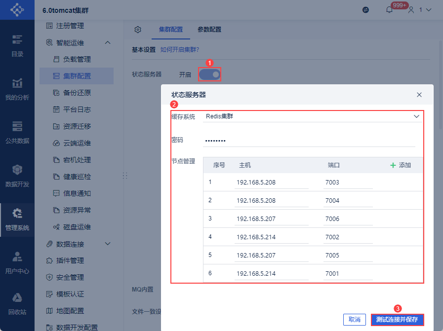Image resolution: width=443 pixels, height=331 pixels.
Task: Open 模板认证 in the side menu
Action: (x=65, y=294)
